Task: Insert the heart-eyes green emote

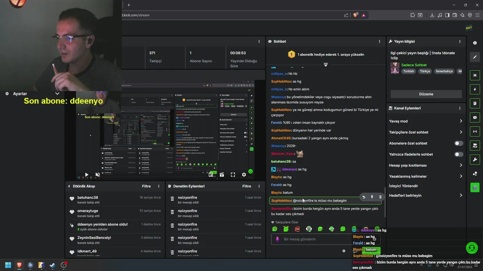Action: [x=275, y=229]
